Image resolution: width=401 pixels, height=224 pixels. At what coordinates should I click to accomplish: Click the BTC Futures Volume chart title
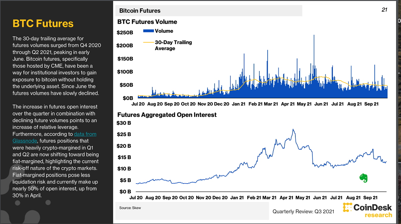click(x=147, y=22)
